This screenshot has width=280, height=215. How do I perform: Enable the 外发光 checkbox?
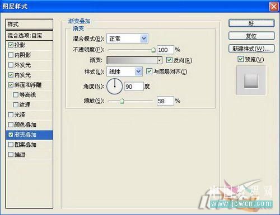point(11,65)
